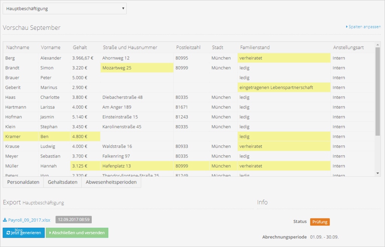
Task: Select the highlighted Mozartweg 25 cell
Action: pyautogui.click(x=137, y=68)
